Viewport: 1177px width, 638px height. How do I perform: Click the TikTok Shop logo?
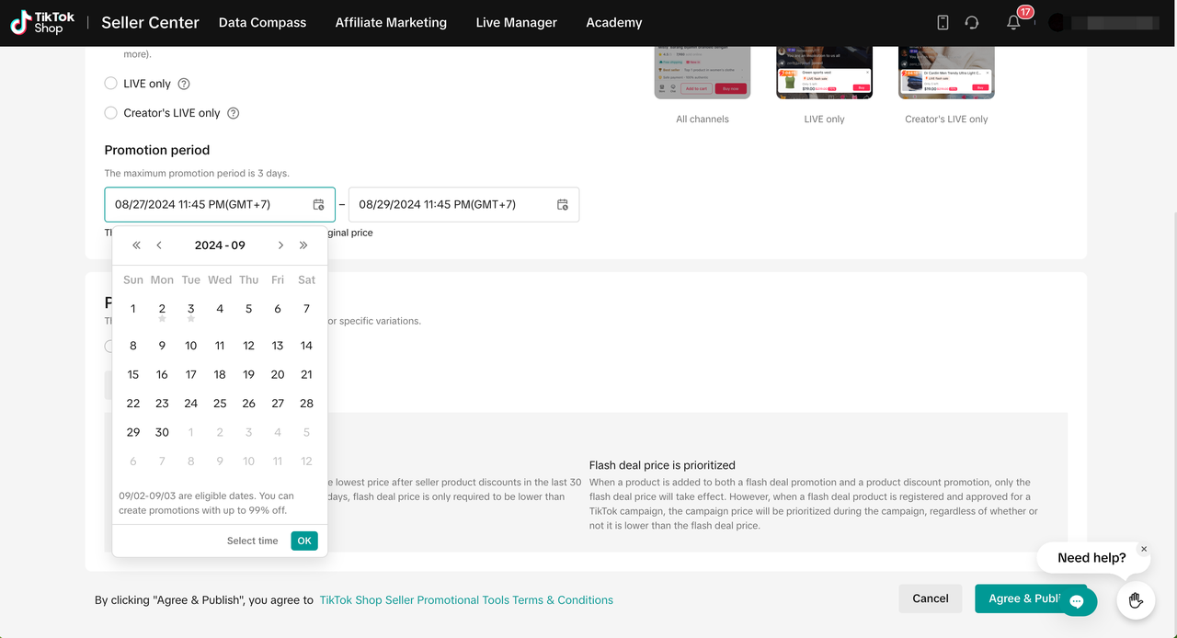[43, 23]
